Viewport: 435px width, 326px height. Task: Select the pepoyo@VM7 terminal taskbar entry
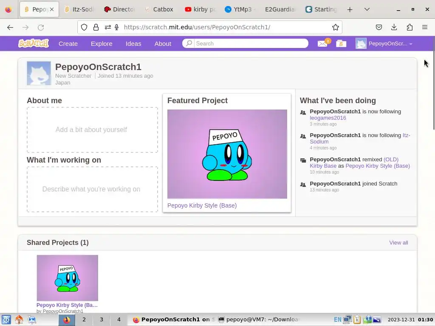tap(259, 320)
